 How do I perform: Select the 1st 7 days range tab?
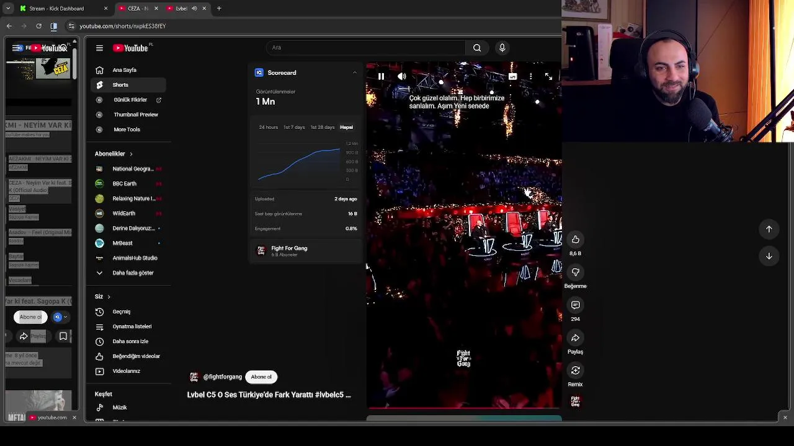[294, 127]
